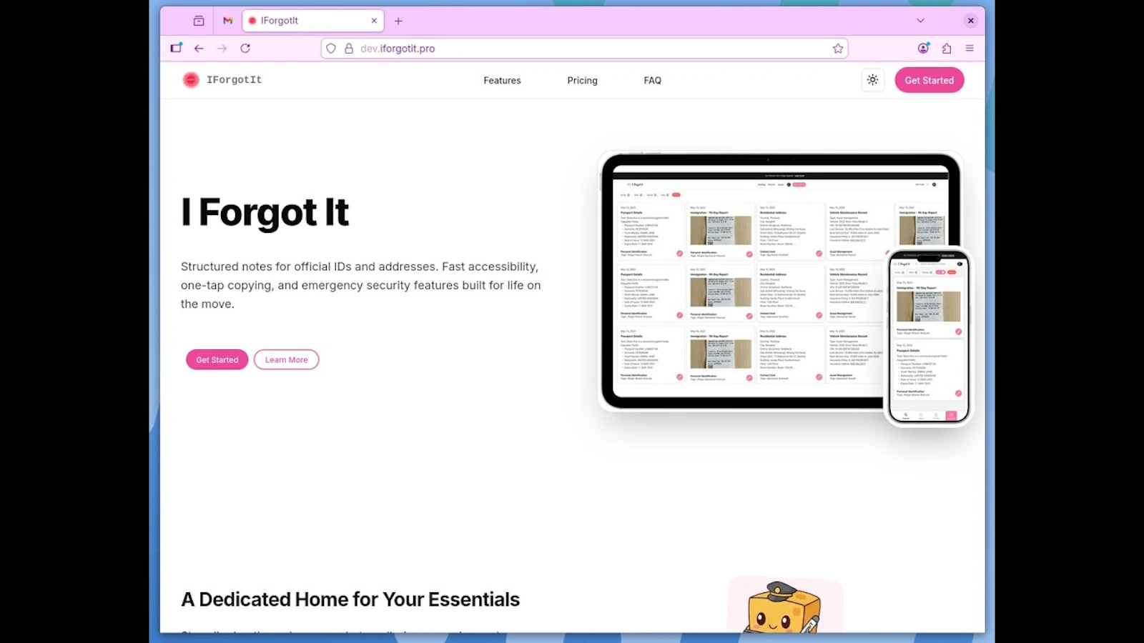This screenshot has height=643, width=1144.
Task: Click the Learn More button
Action: 286,359
